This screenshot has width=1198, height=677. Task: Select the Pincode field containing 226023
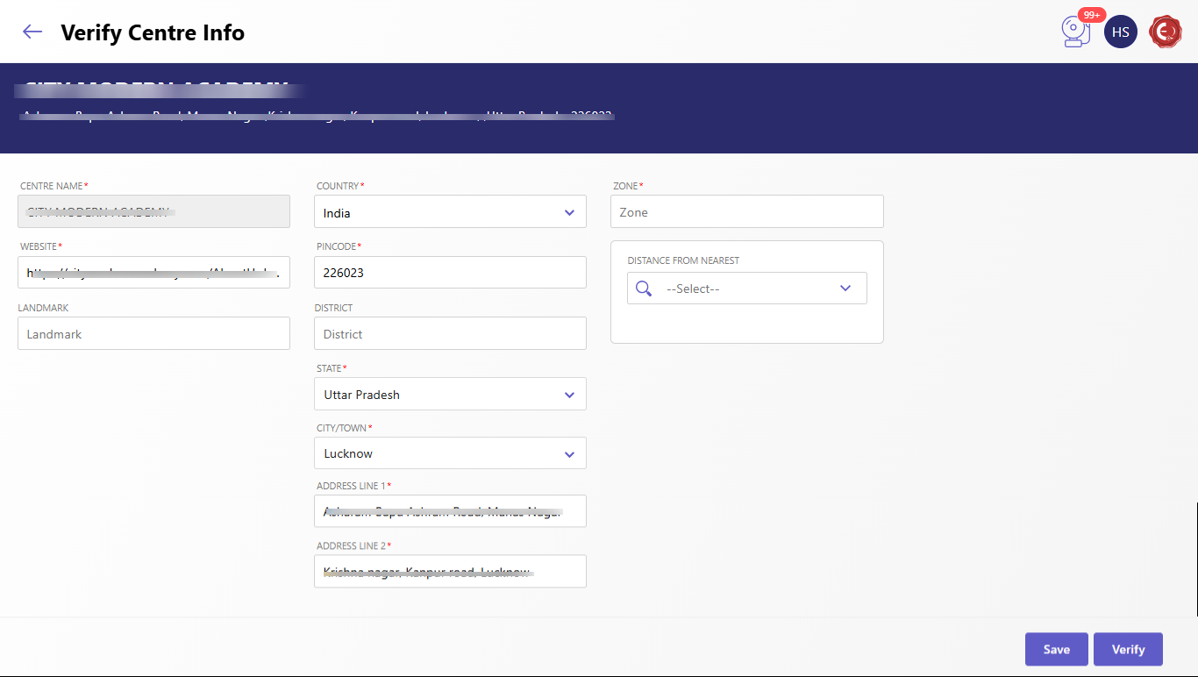pyautogui.click(x=450, y=273)
